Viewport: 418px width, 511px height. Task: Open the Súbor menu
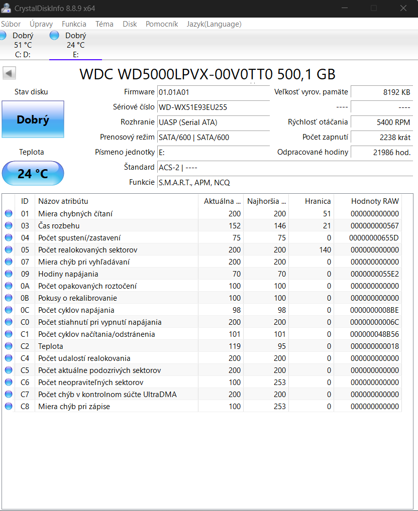tap(11, 24)
